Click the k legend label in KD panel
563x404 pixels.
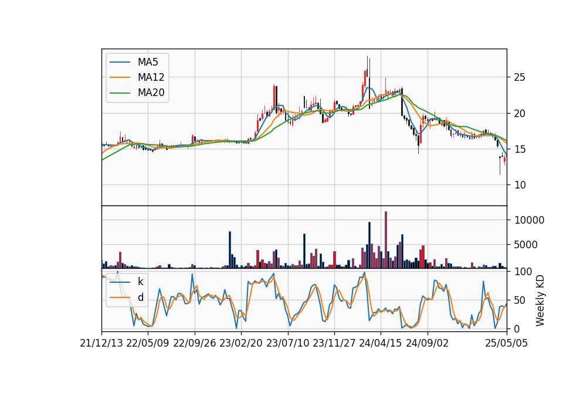point(140,282)
